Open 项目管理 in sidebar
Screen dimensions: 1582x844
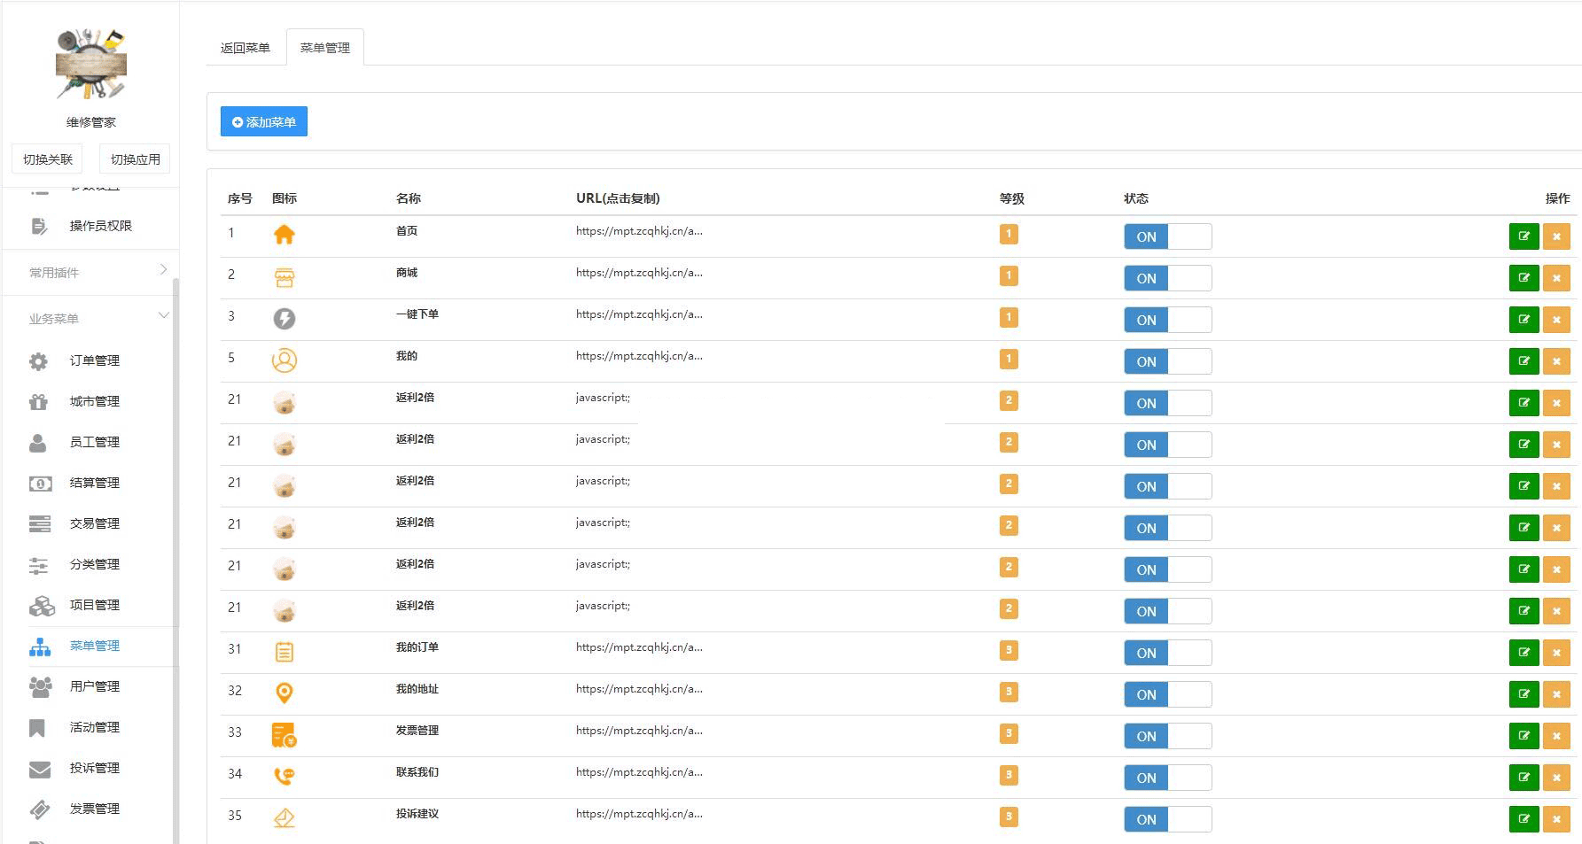pos(95,605)
